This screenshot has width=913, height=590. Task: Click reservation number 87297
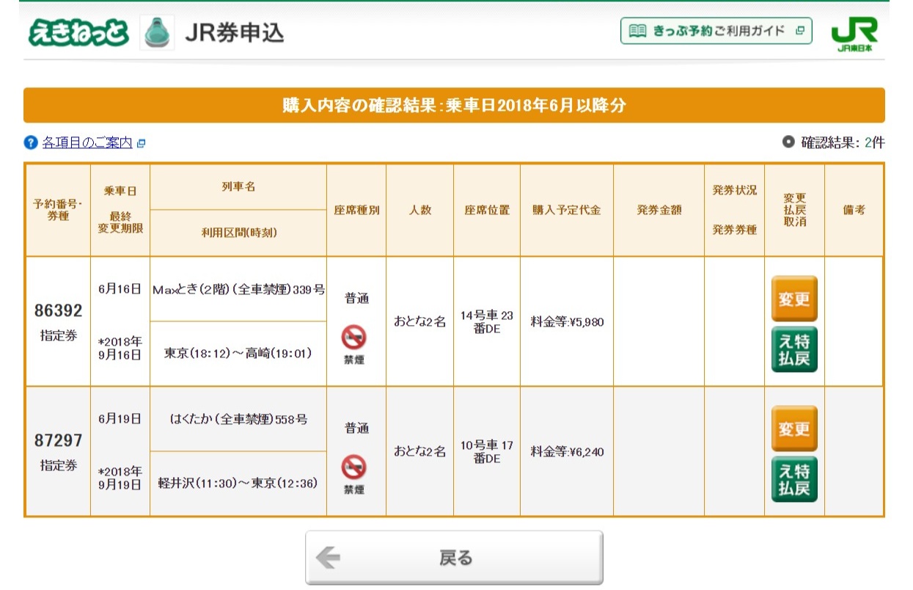click(x=58, y=440)
